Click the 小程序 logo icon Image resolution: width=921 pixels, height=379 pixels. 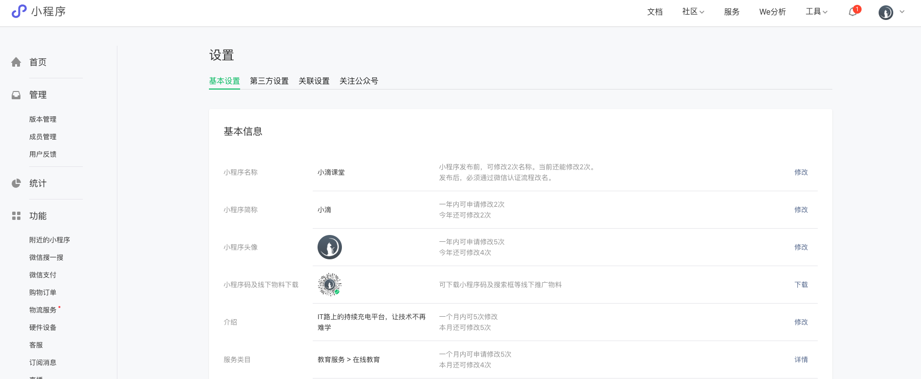[19, 11]
